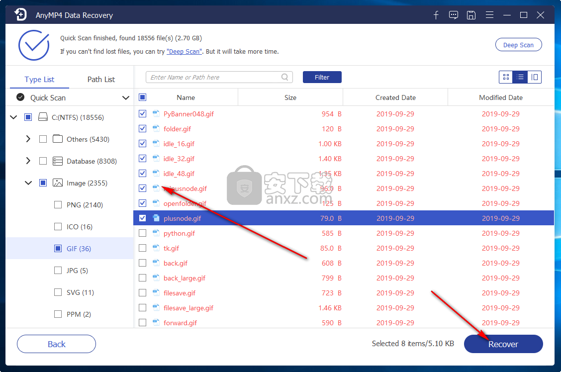Uncheck PyBanner048.gif checkbox
This screenshot has height=372, width=561.
click(142, 114)
